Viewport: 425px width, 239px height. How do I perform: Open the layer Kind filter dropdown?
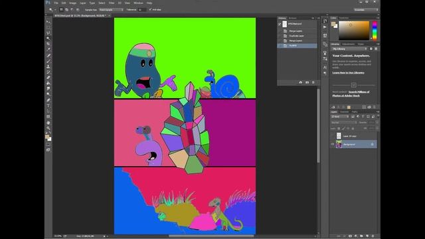[x=340, y=117]
